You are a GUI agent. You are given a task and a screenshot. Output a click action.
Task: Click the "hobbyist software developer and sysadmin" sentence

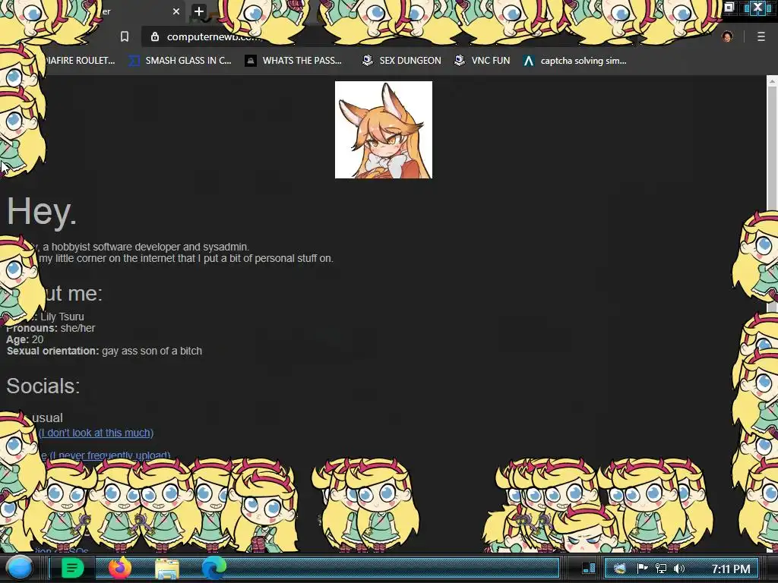point(150,247)
